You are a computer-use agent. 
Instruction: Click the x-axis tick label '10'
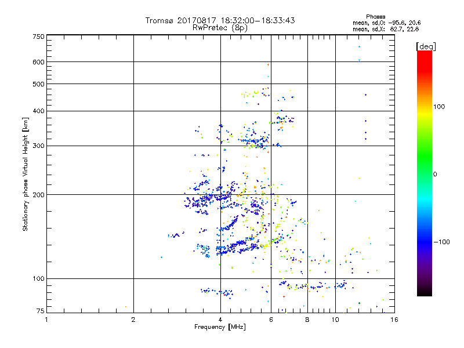[x=335, y=320]
